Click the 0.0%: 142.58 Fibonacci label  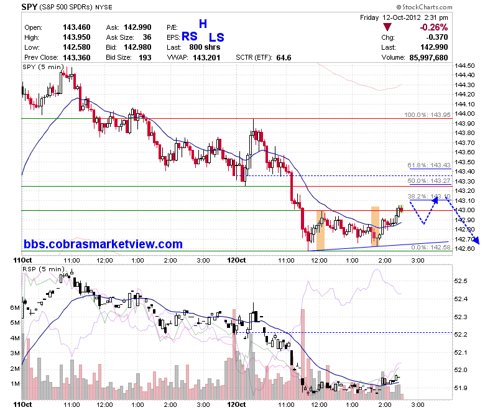[431, 247]
